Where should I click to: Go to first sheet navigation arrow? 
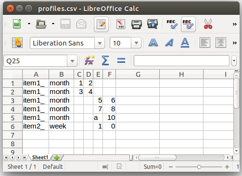coord(6,158)
